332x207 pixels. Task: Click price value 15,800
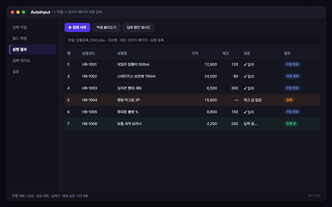pyautogui.click(x=211, y=100)
